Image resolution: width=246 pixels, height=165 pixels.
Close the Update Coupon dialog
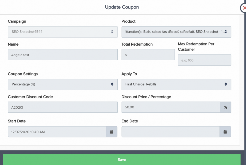244,8
